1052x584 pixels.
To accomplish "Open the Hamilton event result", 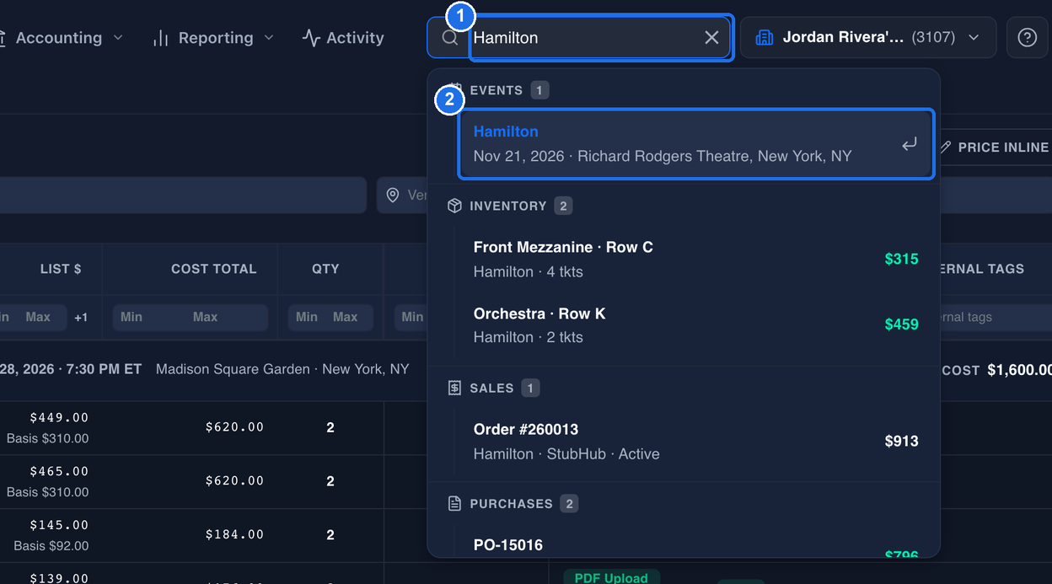I will tap(696, 144).
